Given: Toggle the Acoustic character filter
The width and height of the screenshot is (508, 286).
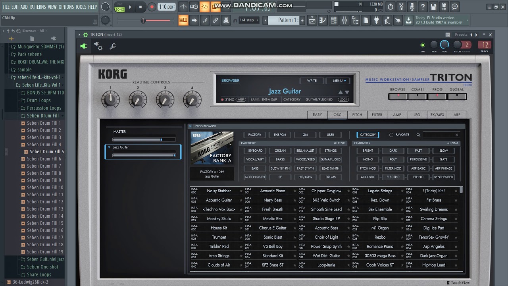Looking at the screenshot, I should 368,177.
